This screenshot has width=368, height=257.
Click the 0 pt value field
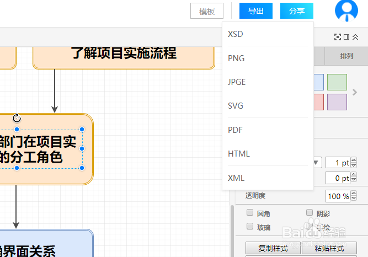tap(338, 178)
